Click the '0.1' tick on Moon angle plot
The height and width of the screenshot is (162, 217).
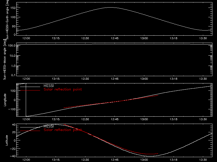pyautogui.click(x=13, y=75)
